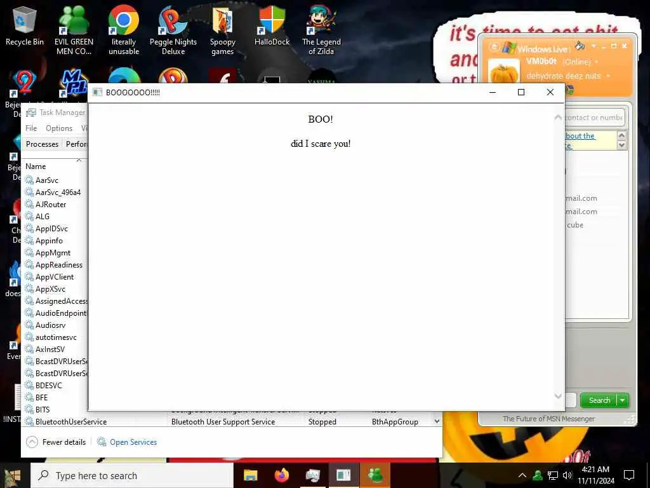Viewport: 650px width, 488px height.
Task: Open the Spoopy games folder
Action: [x=223, y=30]
